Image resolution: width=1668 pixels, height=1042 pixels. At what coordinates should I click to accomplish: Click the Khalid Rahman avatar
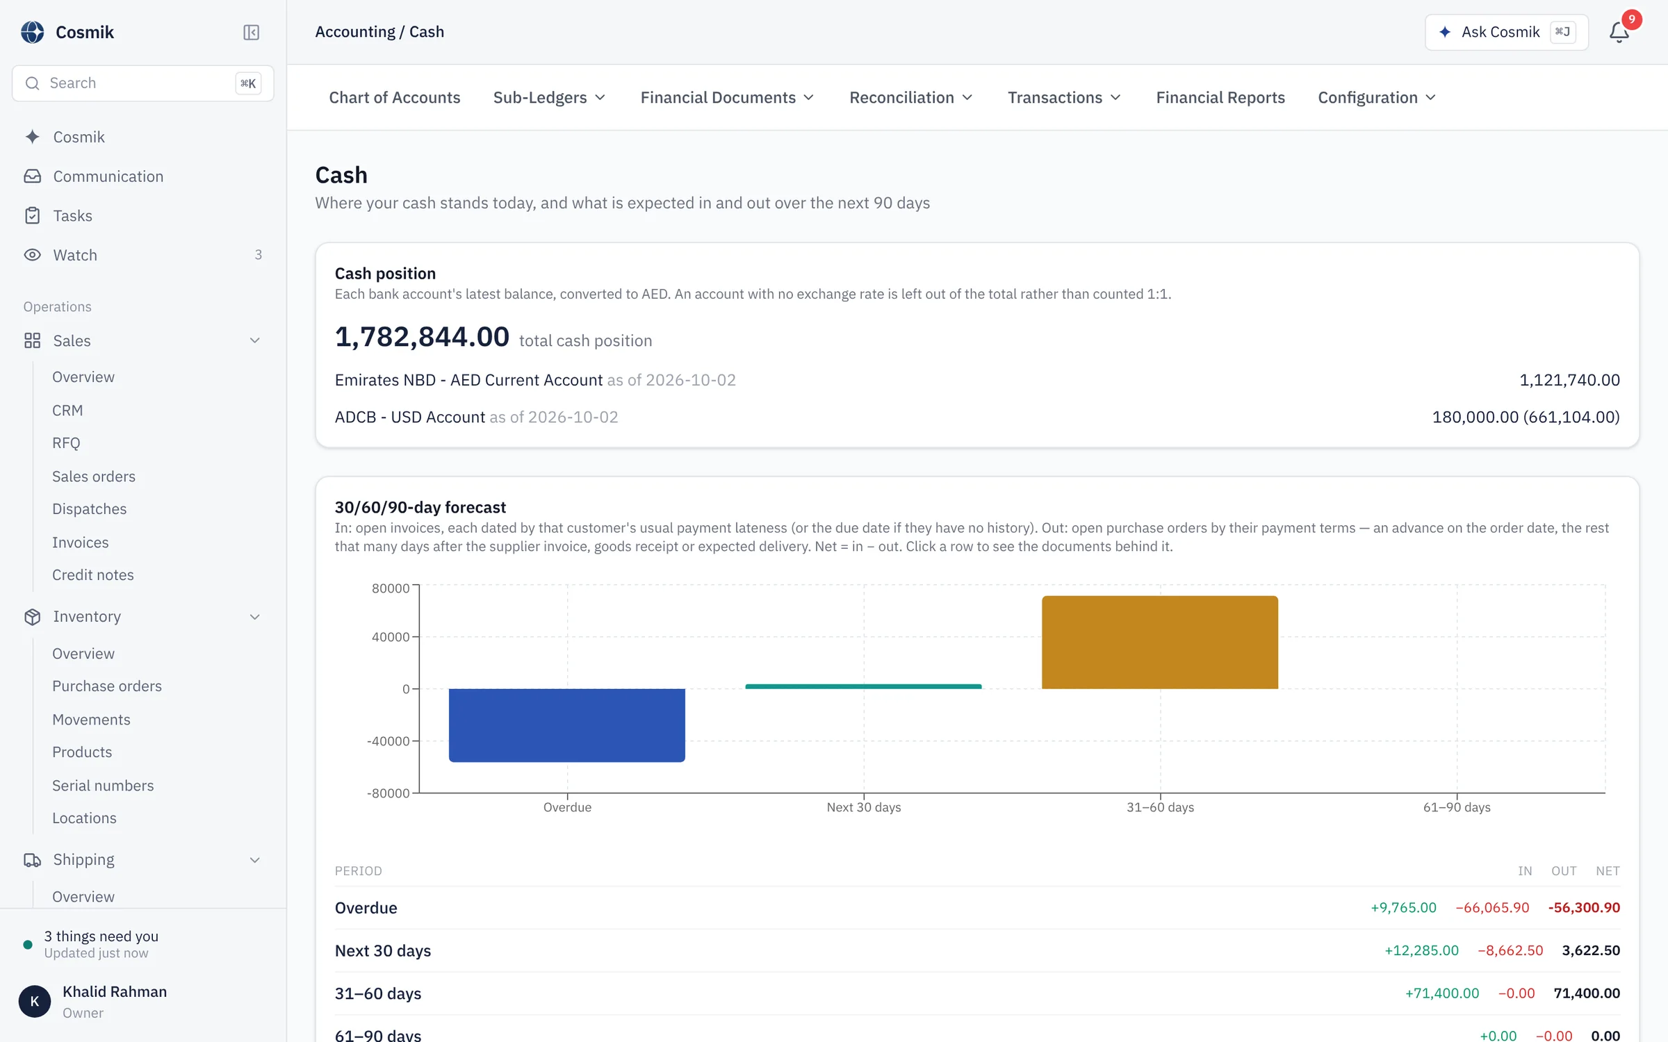tap(35, 1002)
